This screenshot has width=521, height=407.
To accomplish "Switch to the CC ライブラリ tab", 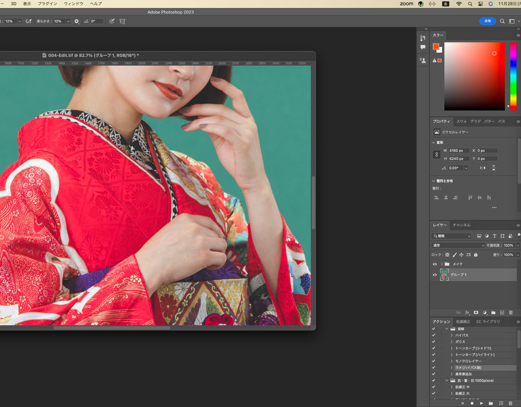I will [488, 322].
